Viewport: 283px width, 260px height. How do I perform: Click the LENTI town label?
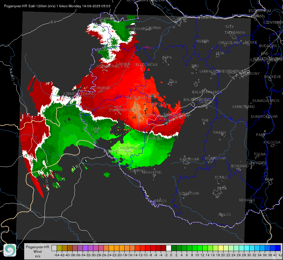pos(96,129)
